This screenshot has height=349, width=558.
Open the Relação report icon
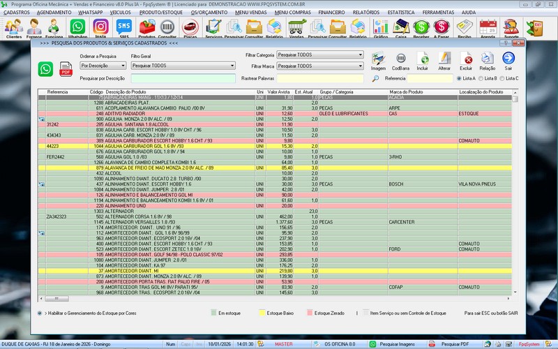point(487,59)
